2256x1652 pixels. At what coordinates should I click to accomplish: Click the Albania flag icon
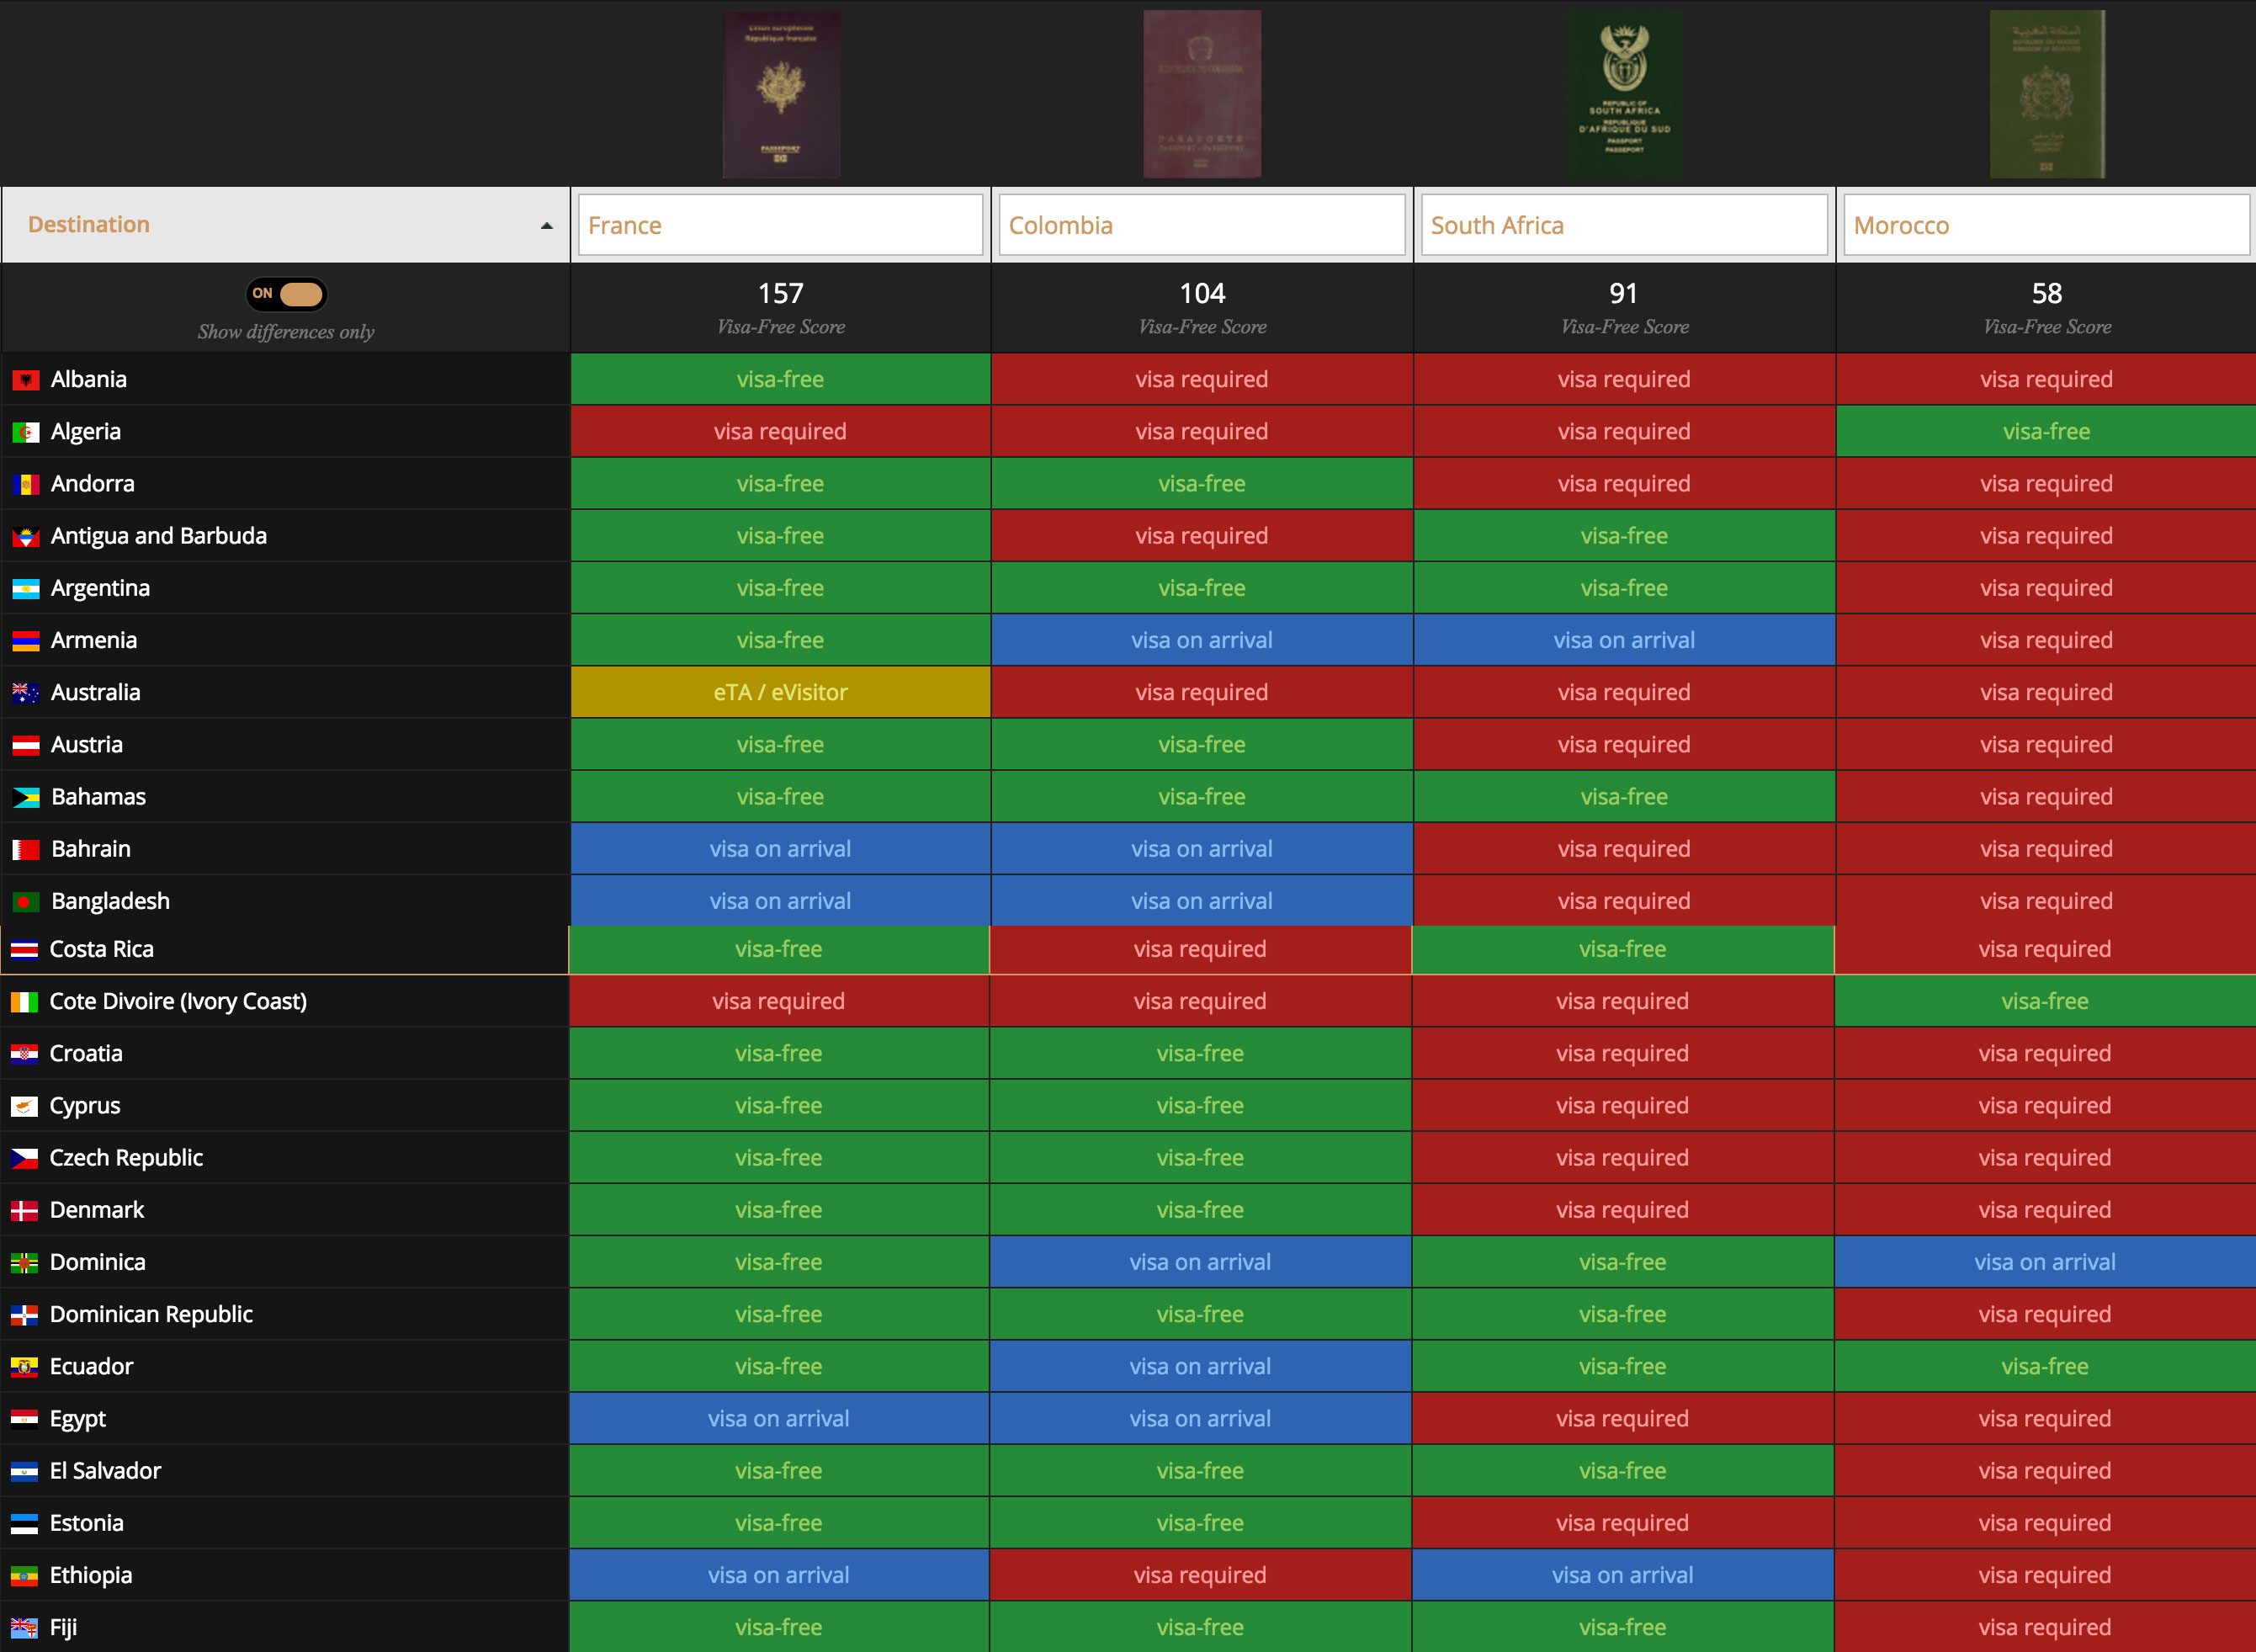point(26,380)
